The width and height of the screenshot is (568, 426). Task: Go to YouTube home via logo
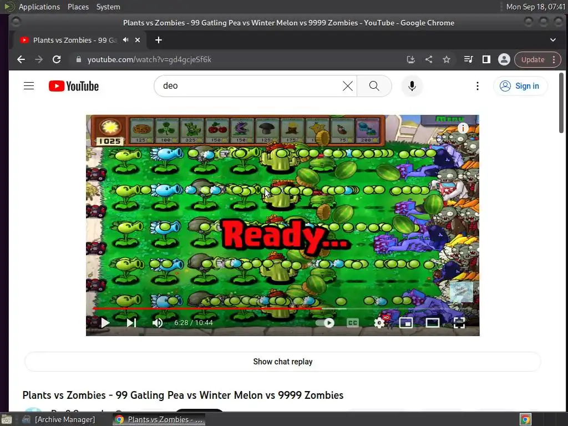pyautogui.click(x=74, y=86)
